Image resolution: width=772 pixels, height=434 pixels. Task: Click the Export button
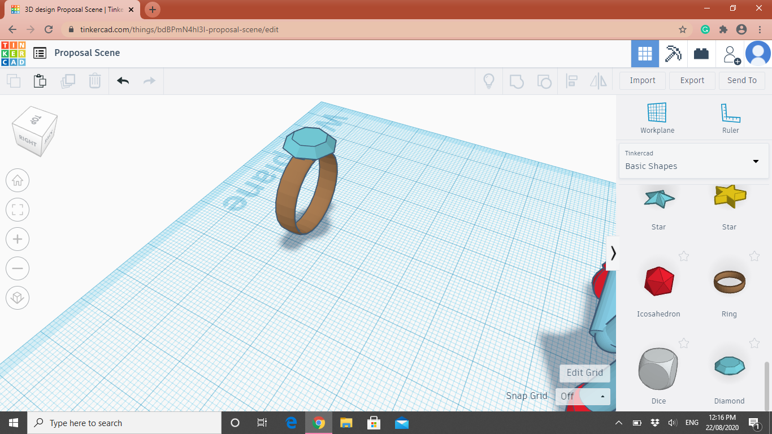coord(692,80)
